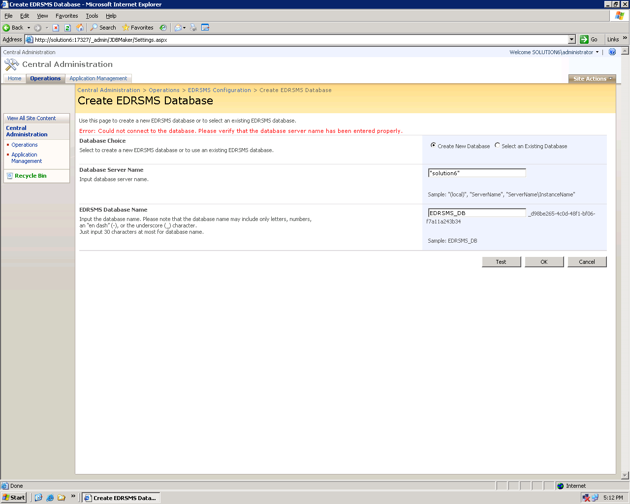Click the EDRSMS Configuration breadcrumb link
Viewport: 630px width, 504px height.
tap(220, 90)
